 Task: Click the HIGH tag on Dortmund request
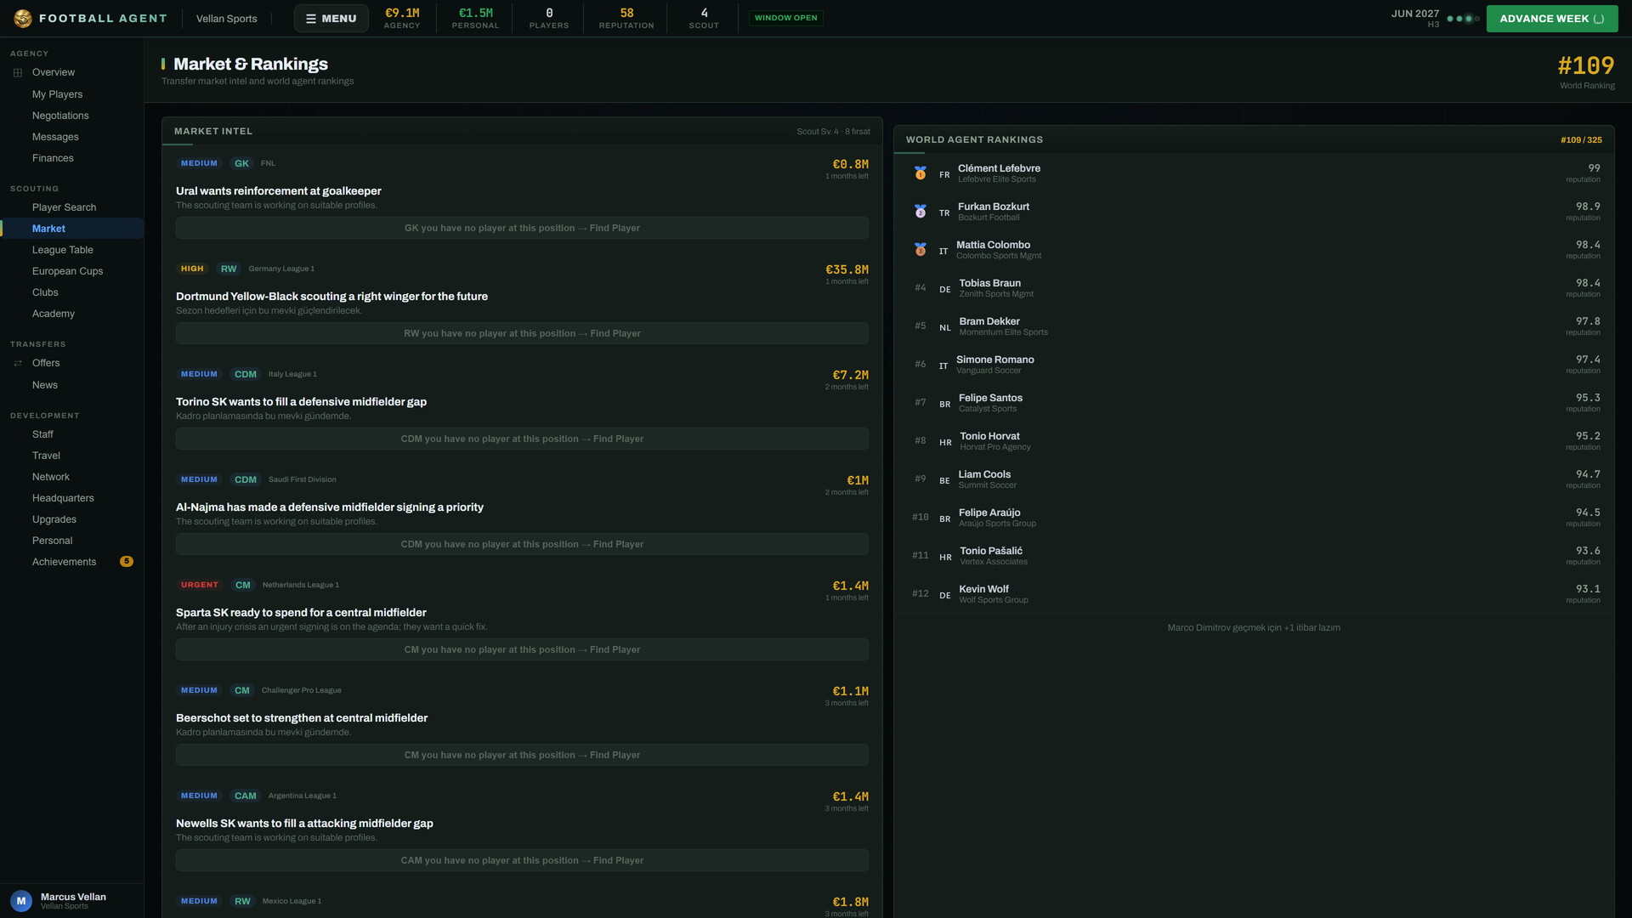point(192,269)
